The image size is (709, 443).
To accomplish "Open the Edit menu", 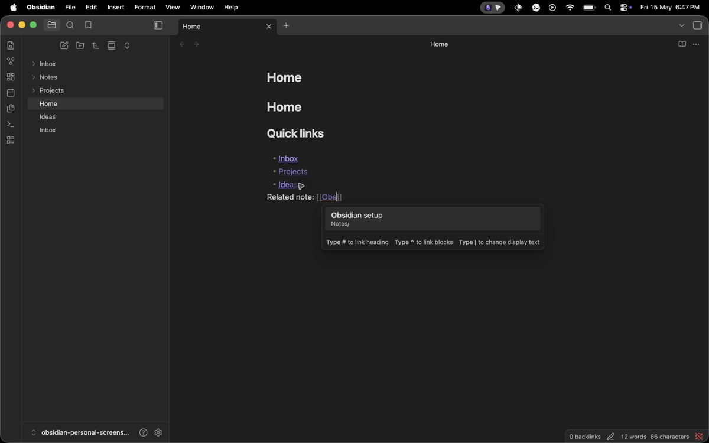I will [x=92, y=8].
